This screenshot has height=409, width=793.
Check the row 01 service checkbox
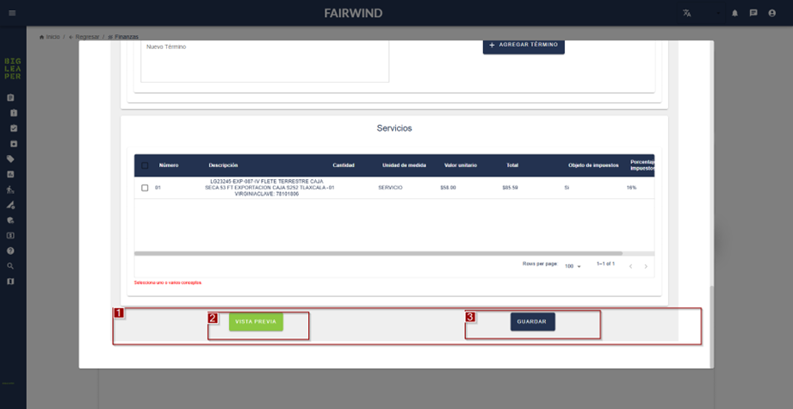145,188
